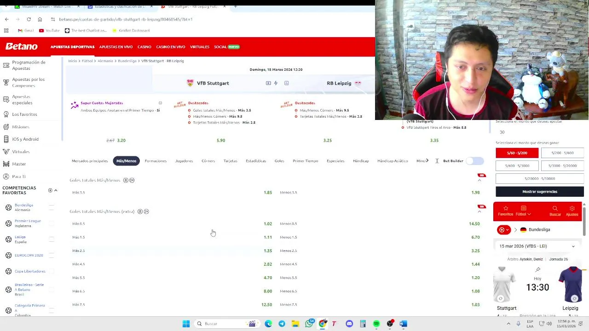Select the S/600 - S/3000 winnings option
The width and height of the screenshot is (589, 331).
[517, 165]
